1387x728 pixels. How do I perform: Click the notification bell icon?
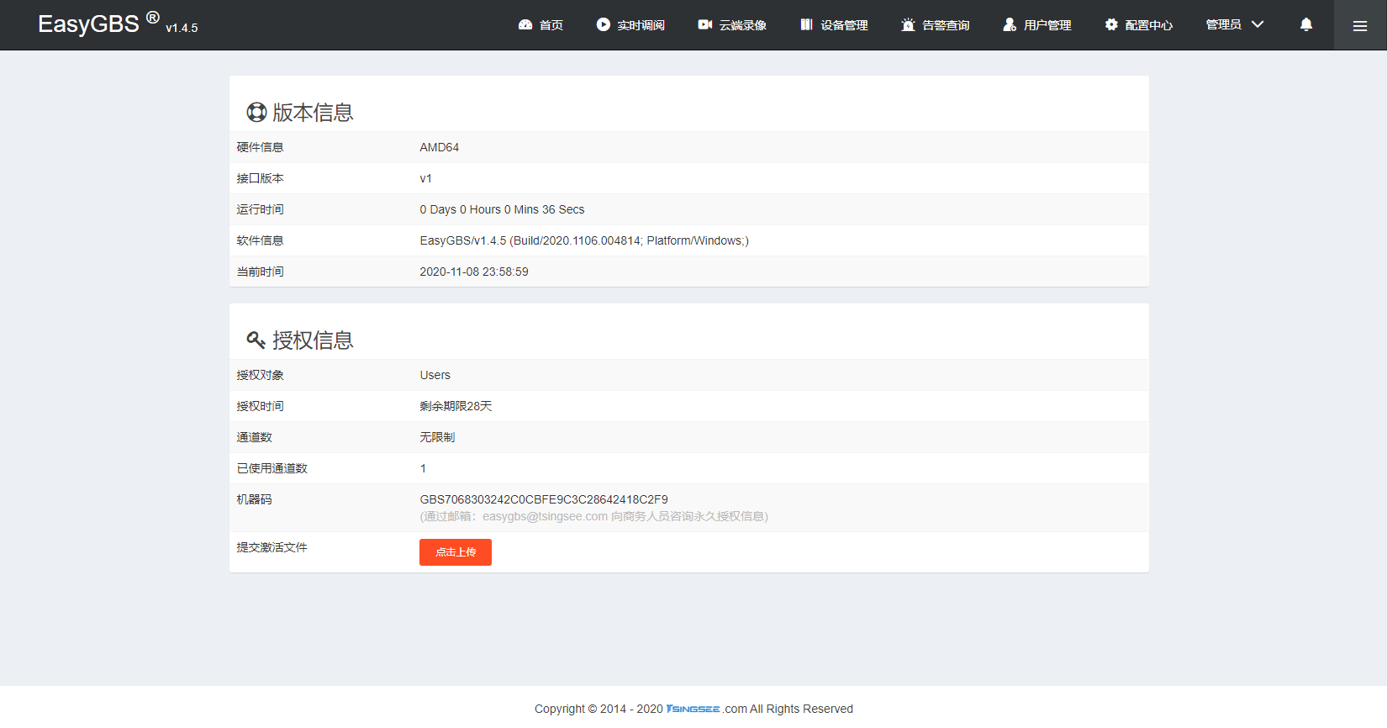pyautogui.click(x=1306, y=24)
